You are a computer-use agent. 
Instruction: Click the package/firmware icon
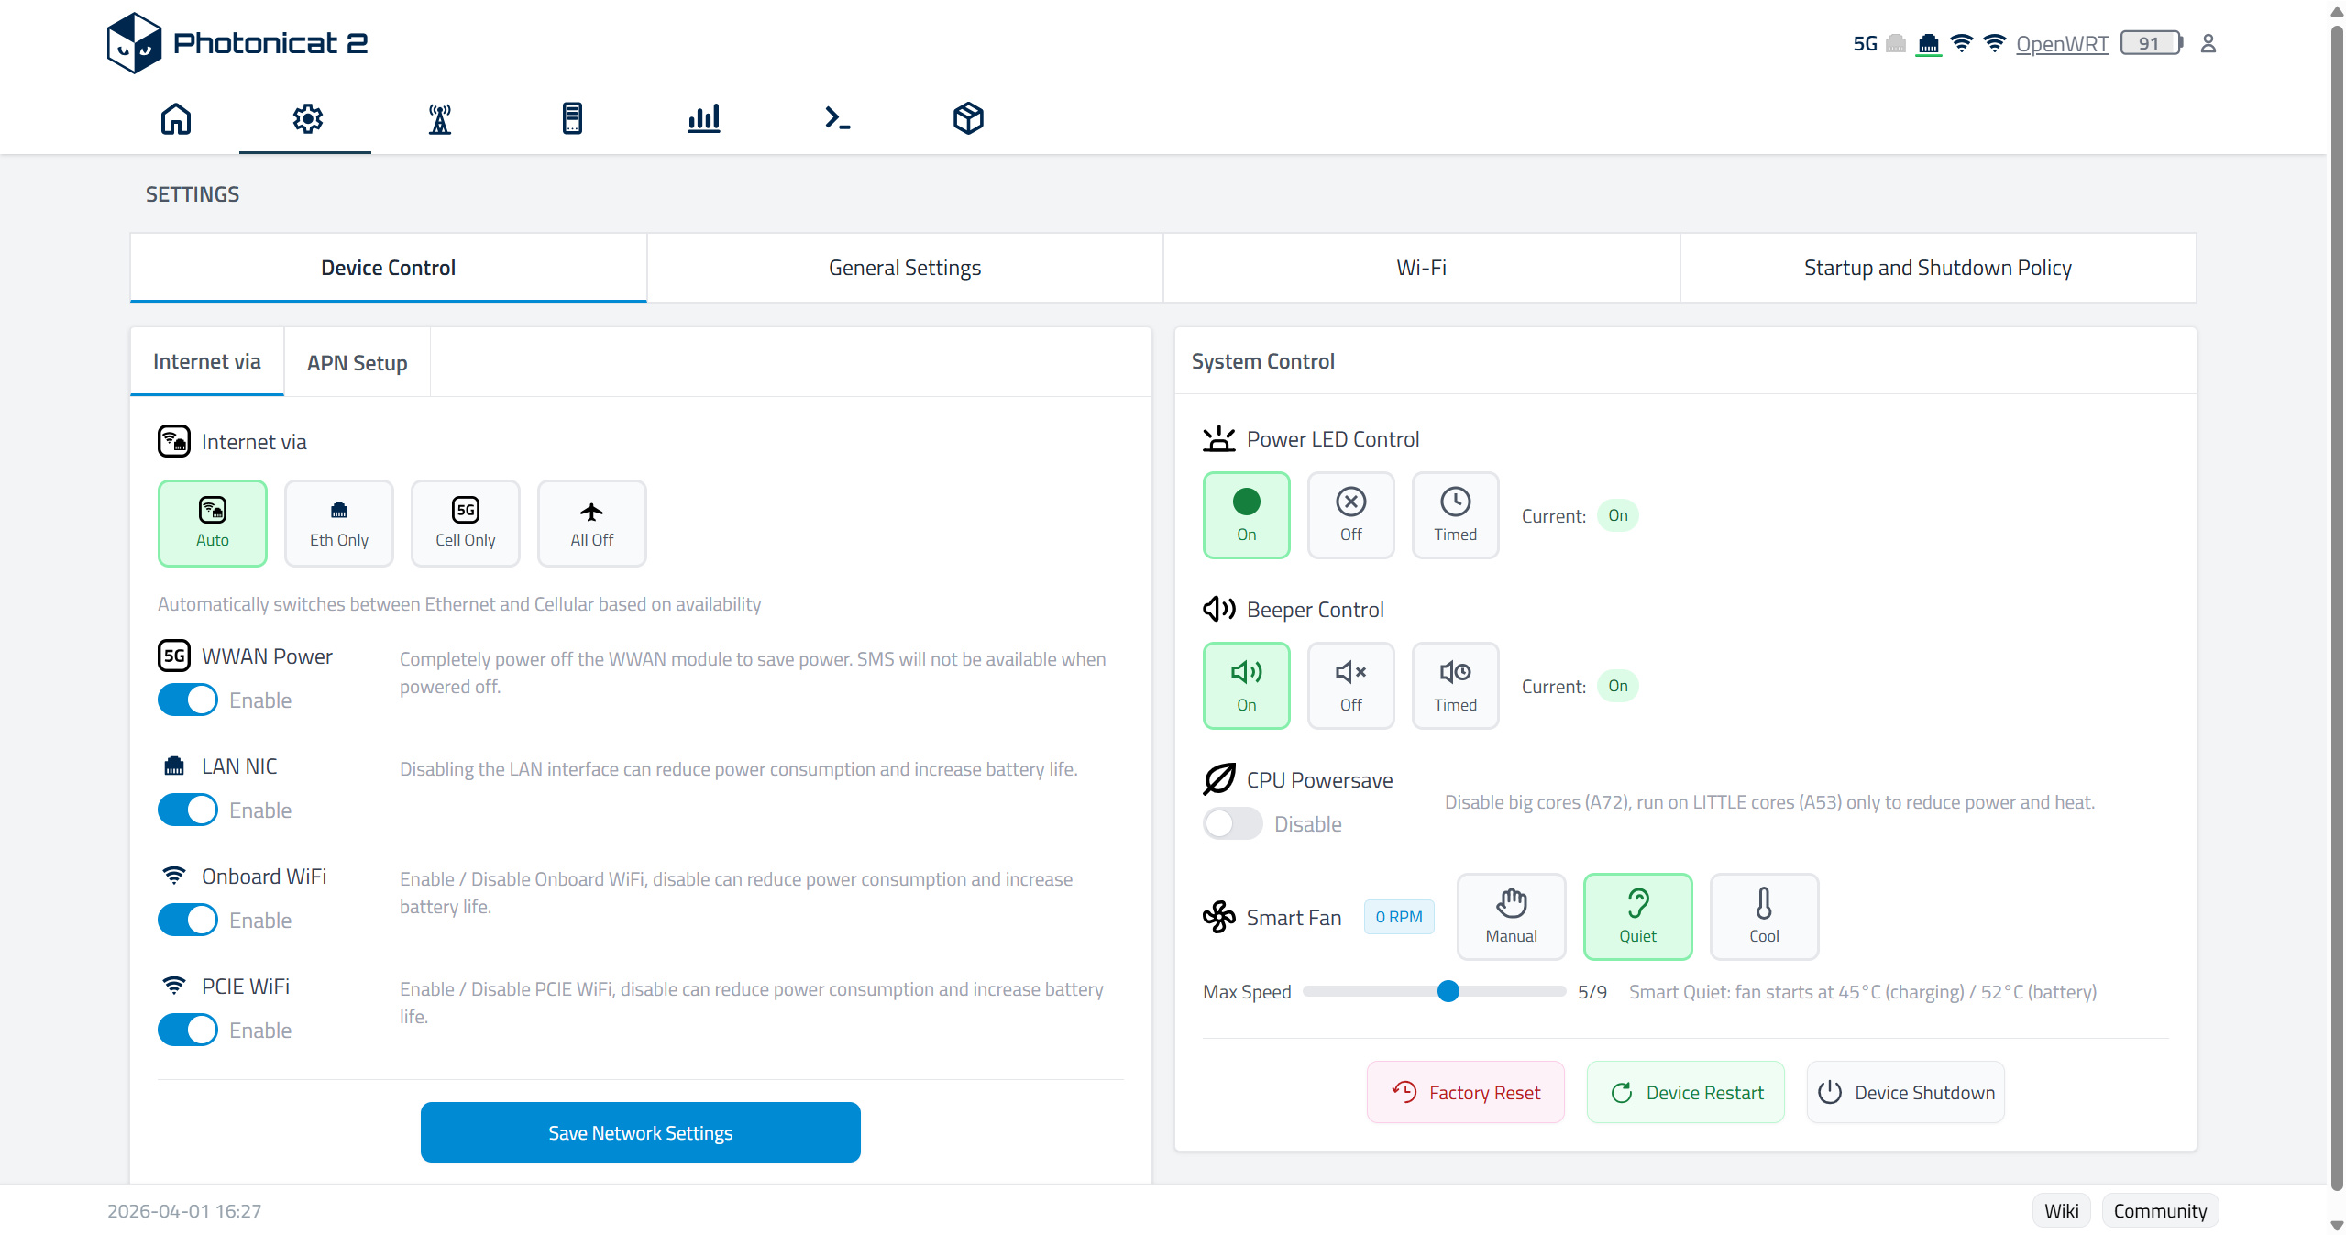click(966, 119)
